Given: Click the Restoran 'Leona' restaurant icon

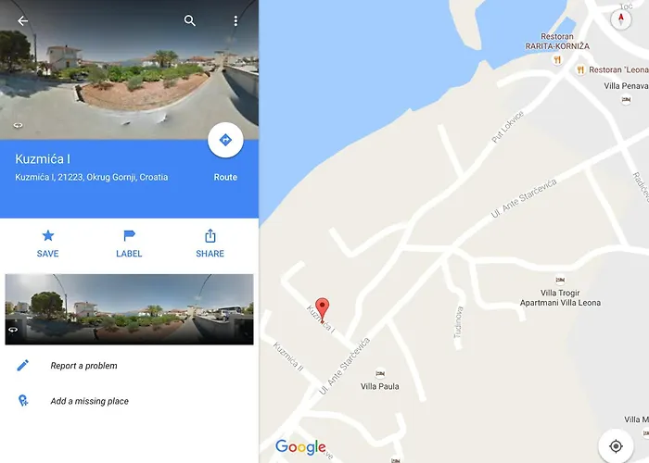Looking at the screenshot, I should (x=580, y=69).
